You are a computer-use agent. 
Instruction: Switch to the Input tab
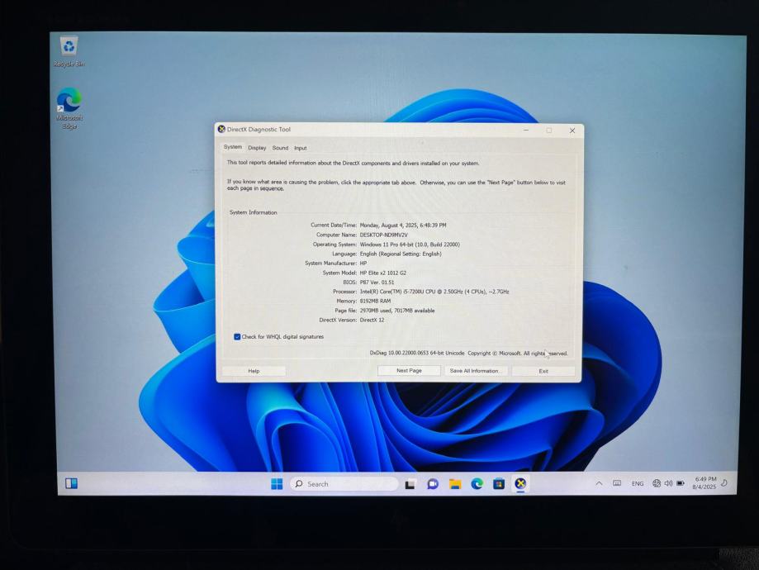point(301,148)
